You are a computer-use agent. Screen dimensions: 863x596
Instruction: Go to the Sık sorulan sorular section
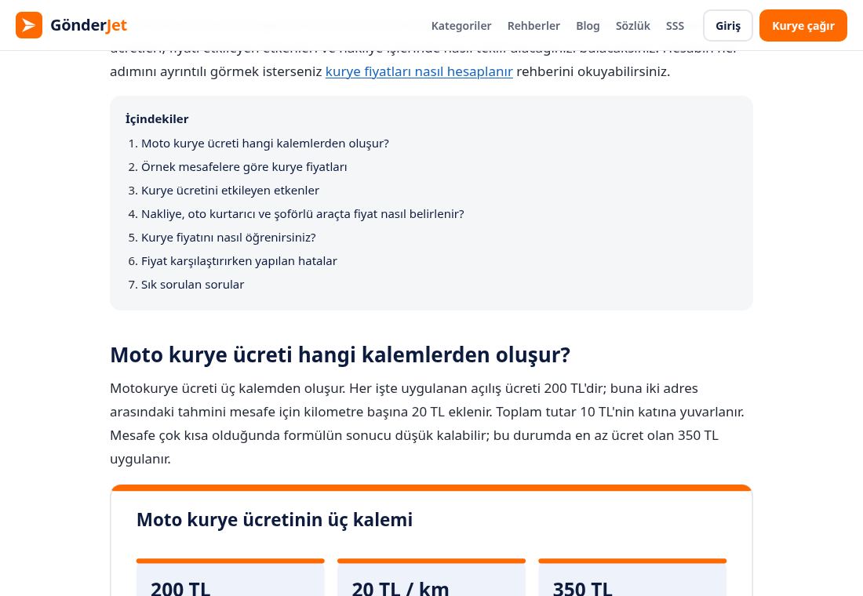pyautogui.click(x=193, y=285)
